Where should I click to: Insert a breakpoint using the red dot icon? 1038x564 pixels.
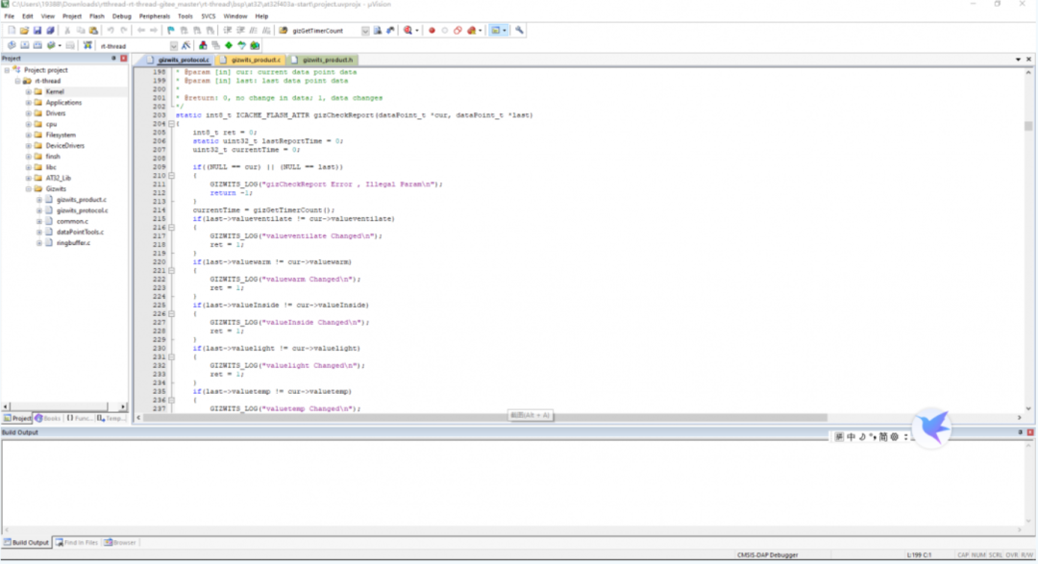pos(432,31)
